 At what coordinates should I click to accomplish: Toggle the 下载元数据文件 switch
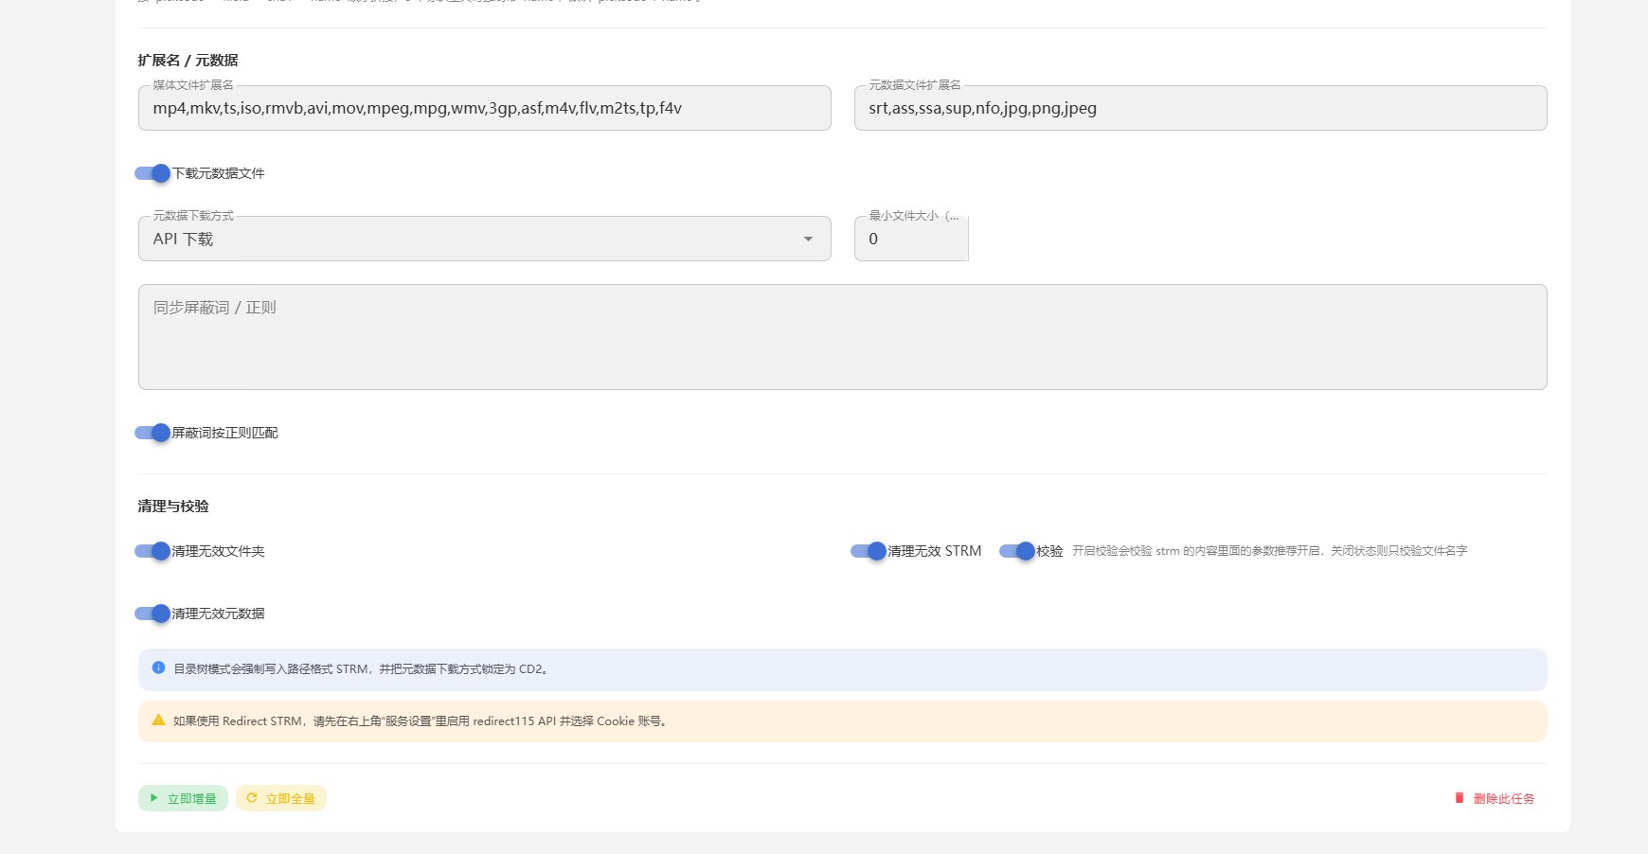coord(152,173)
